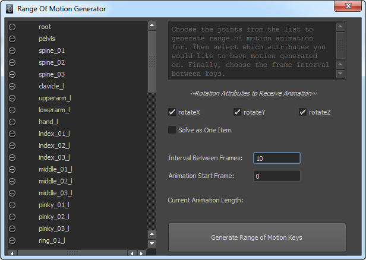Screen dimensions: 366x260
Task: Click the circle-minus icon beside pinky_03_l
Action: tap(12, 229)
